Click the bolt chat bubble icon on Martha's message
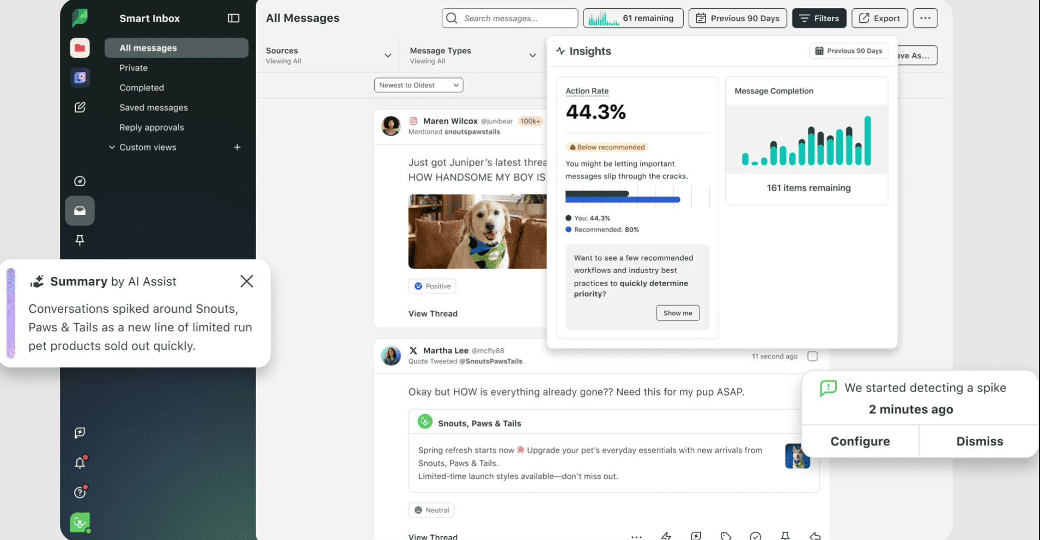This screenshot has width=1040, height=540. point(696,536)
